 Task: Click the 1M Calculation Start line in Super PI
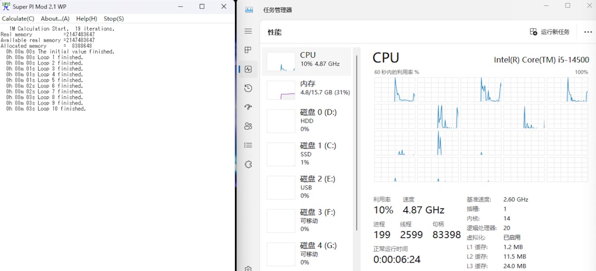coord(62,29)
